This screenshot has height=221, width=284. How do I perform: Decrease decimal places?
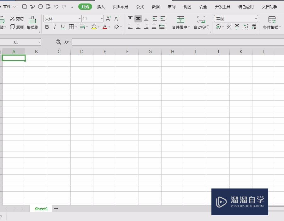(x=254, y=27)
